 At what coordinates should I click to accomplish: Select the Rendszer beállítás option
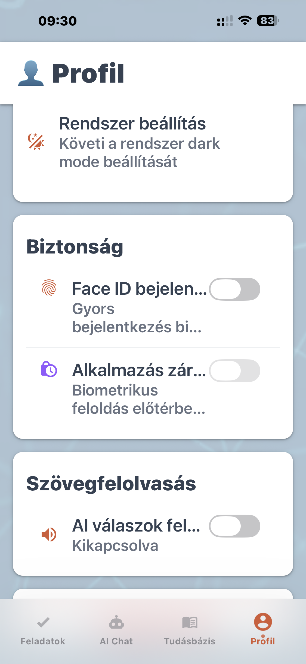pos(132,123)
